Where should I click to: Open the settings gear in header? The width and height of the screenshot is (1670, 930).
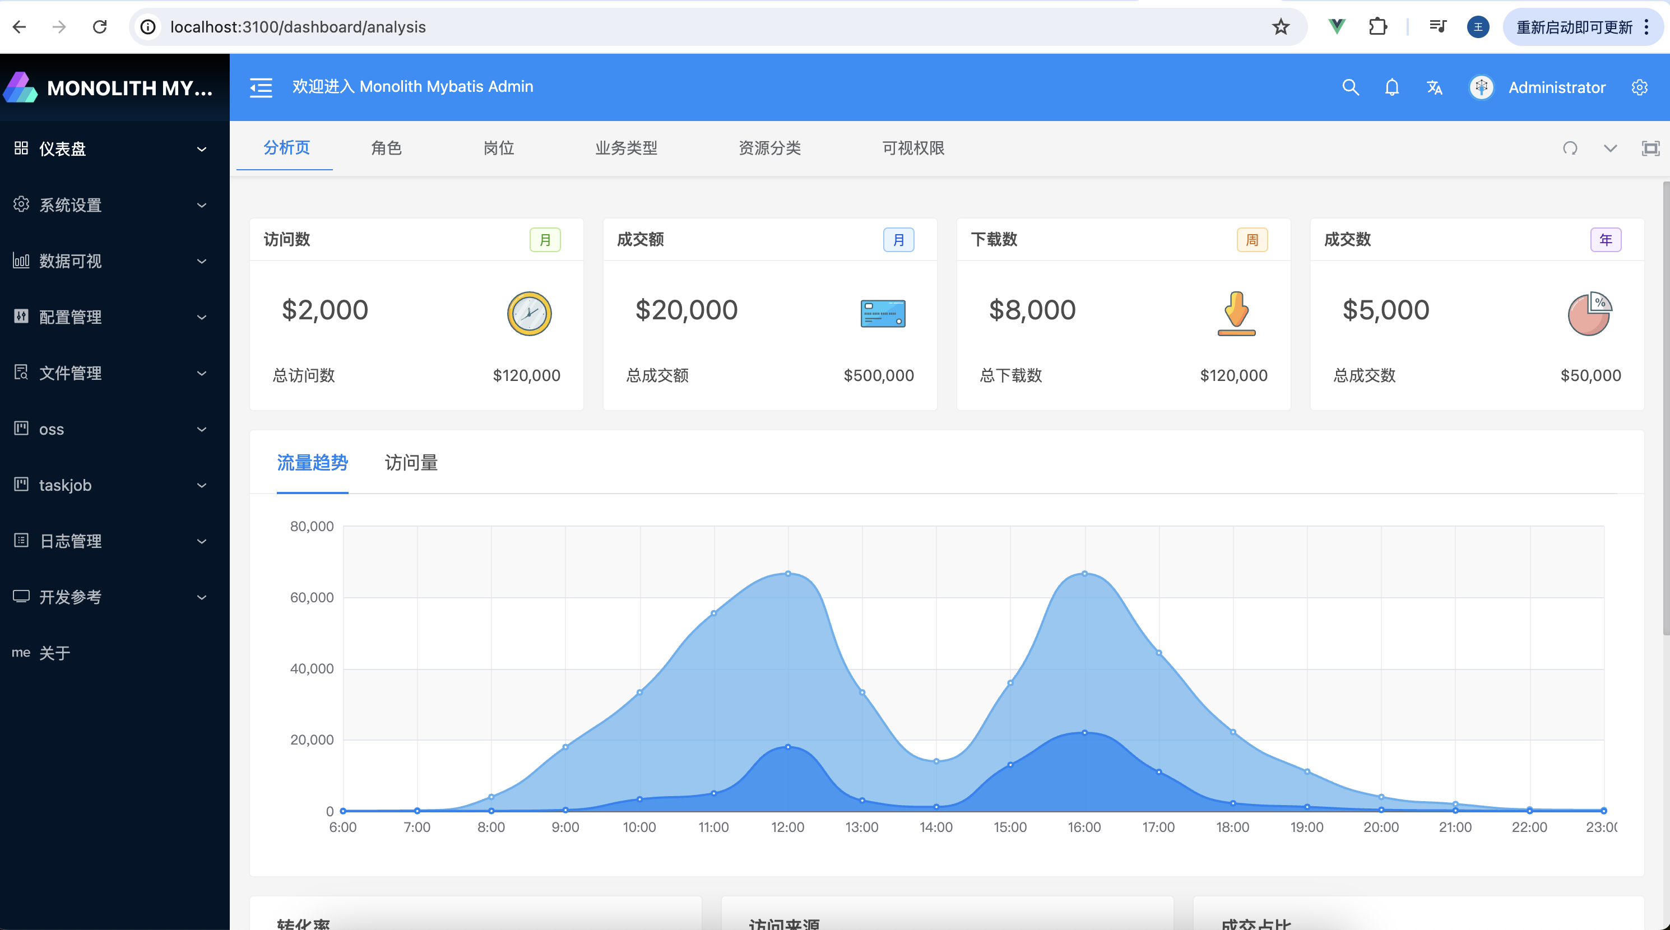[1640, 87]
